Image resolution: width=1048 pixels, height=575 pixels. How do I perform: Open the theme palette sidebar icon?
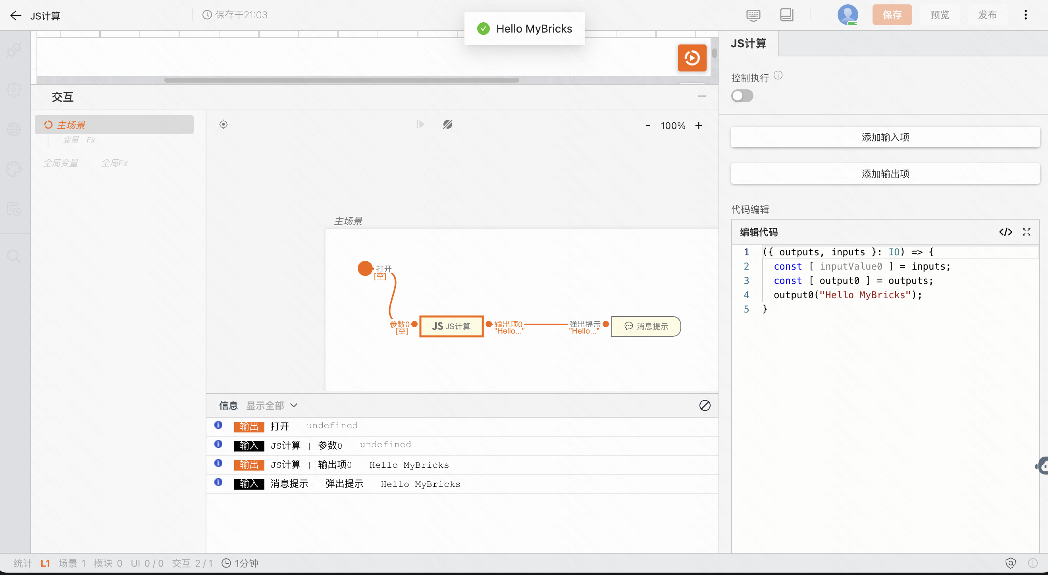coord(14,169)
